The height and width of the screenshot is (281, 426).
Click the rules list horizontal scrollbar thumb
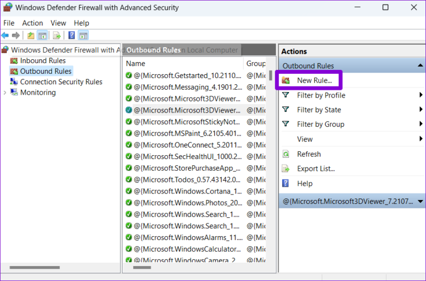142,268
